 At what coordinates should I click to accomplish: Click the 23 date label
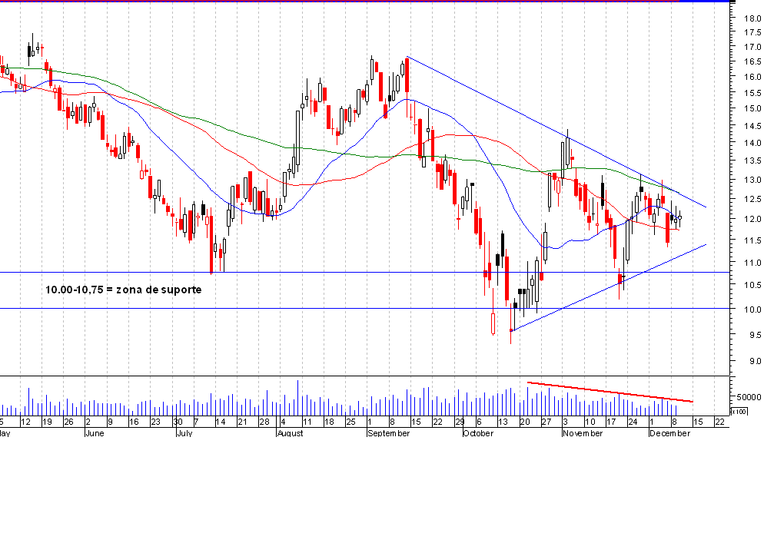click(155, 422)
